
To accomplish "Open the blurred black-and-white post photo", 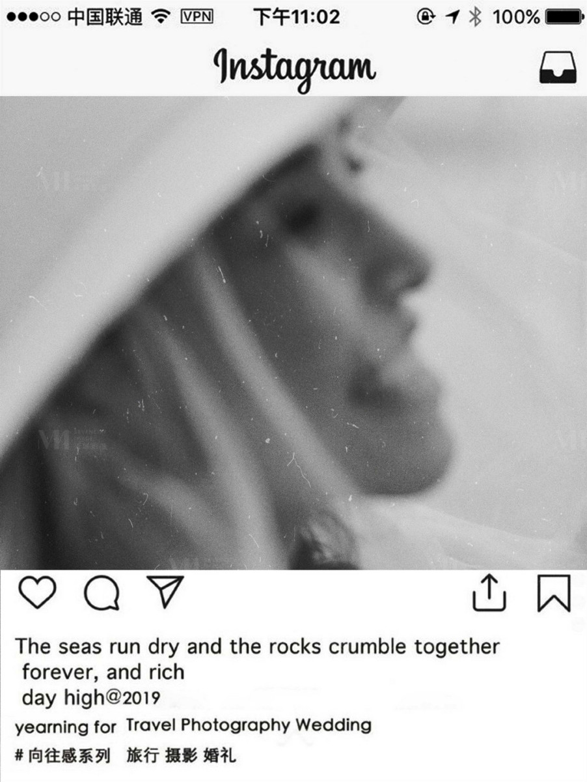I will (293, 333).
